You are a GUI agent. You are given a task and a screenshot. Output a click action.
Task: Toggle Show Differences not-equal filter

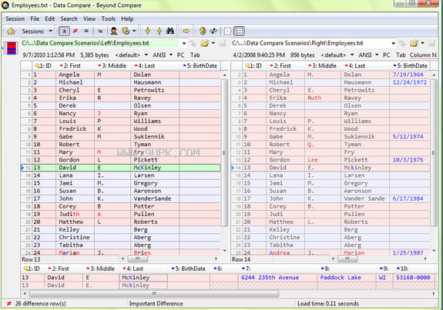(76, 31)
